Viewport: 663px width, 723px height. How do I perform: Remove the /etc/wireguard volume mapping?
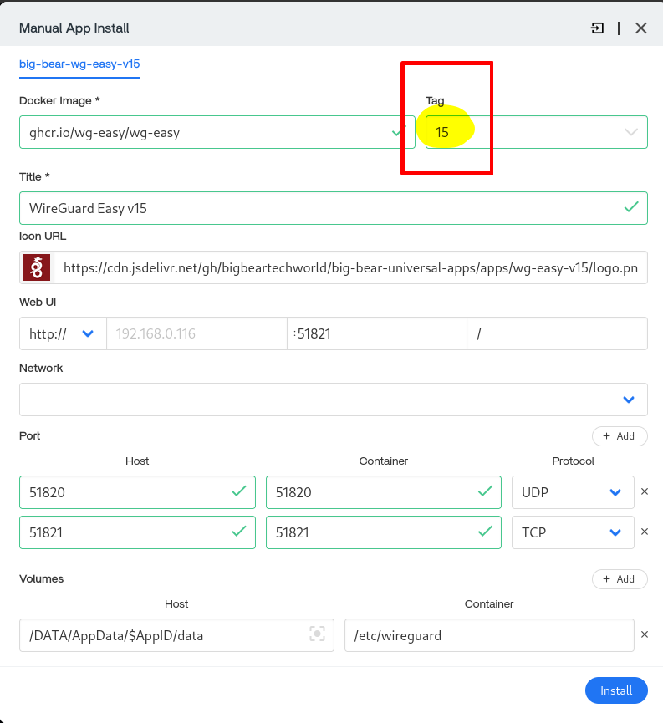(645, 634)
